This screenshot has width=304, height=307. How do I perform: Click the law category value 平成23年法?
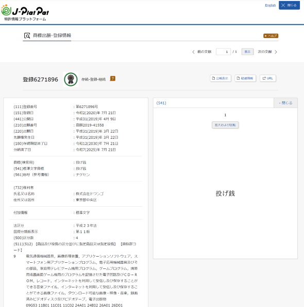click(86, 226)
